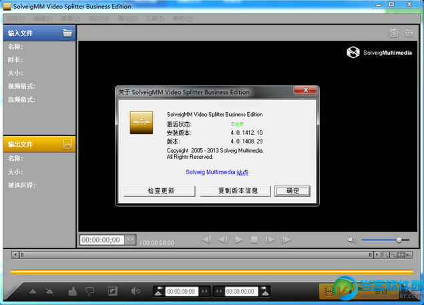The height and width of the screenshot is (305, 424).
Task: Open the fourth menu in the menu bar
Action: click(x=99, y=19)
